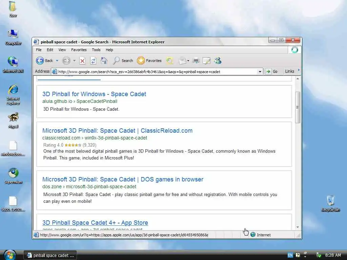Screen dimensions: 347x260
Task: Open the Mypal browser desktop icon
Action: pos(13,121)
